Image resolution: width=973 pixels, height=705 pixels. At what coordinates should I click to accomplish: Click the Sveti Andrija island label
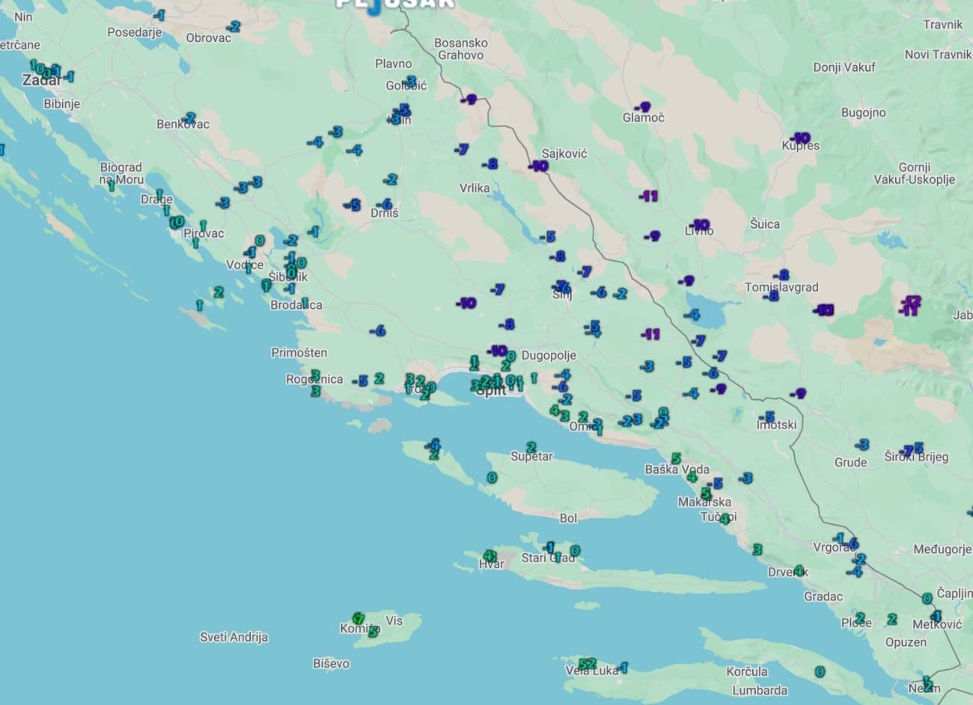pyautogui.click(x=234, y=638)
